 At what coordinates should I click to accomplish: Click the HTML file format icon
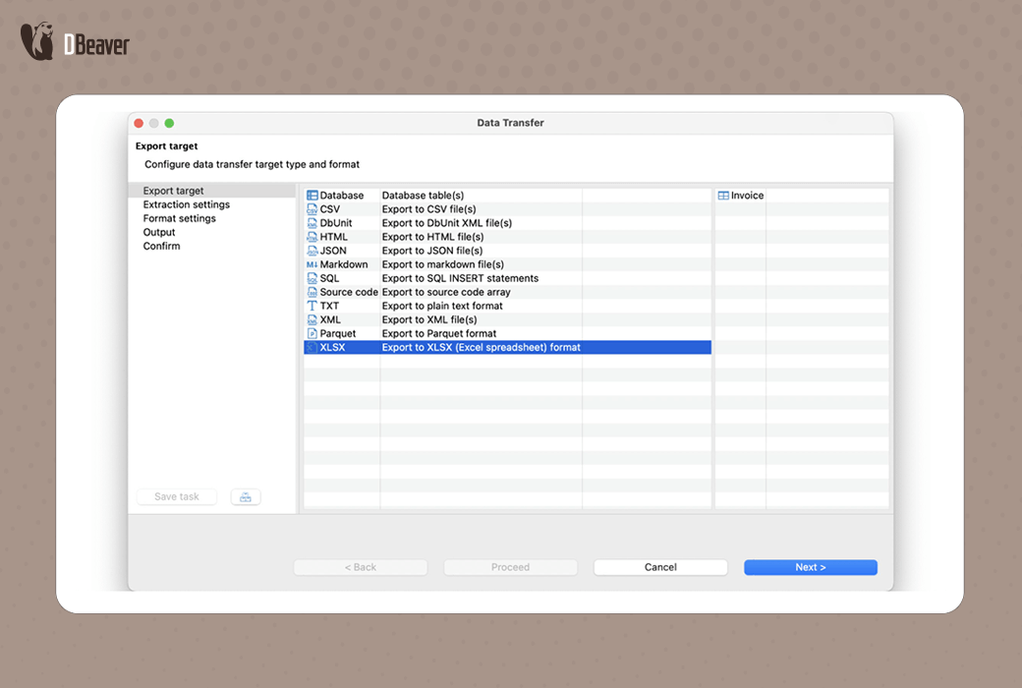pos(312,237)
